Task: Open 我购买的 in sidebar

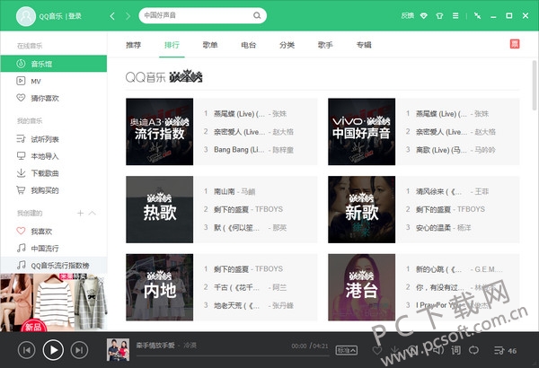Action: coord(54,190)
